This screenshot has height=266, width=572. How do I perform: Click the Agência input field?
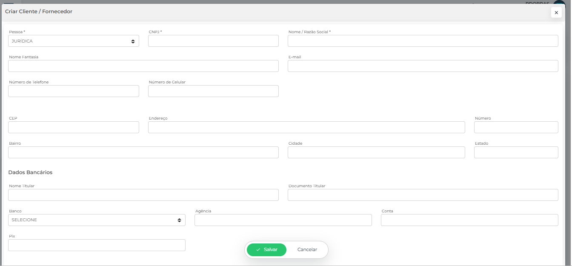(283, 220)
